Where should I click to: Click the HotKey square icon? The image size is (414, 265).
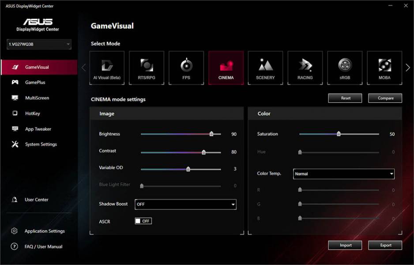coord(15,113)
